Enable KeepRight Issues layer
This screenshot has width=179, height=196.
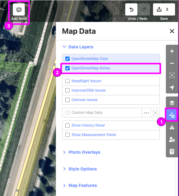[68, 81]
